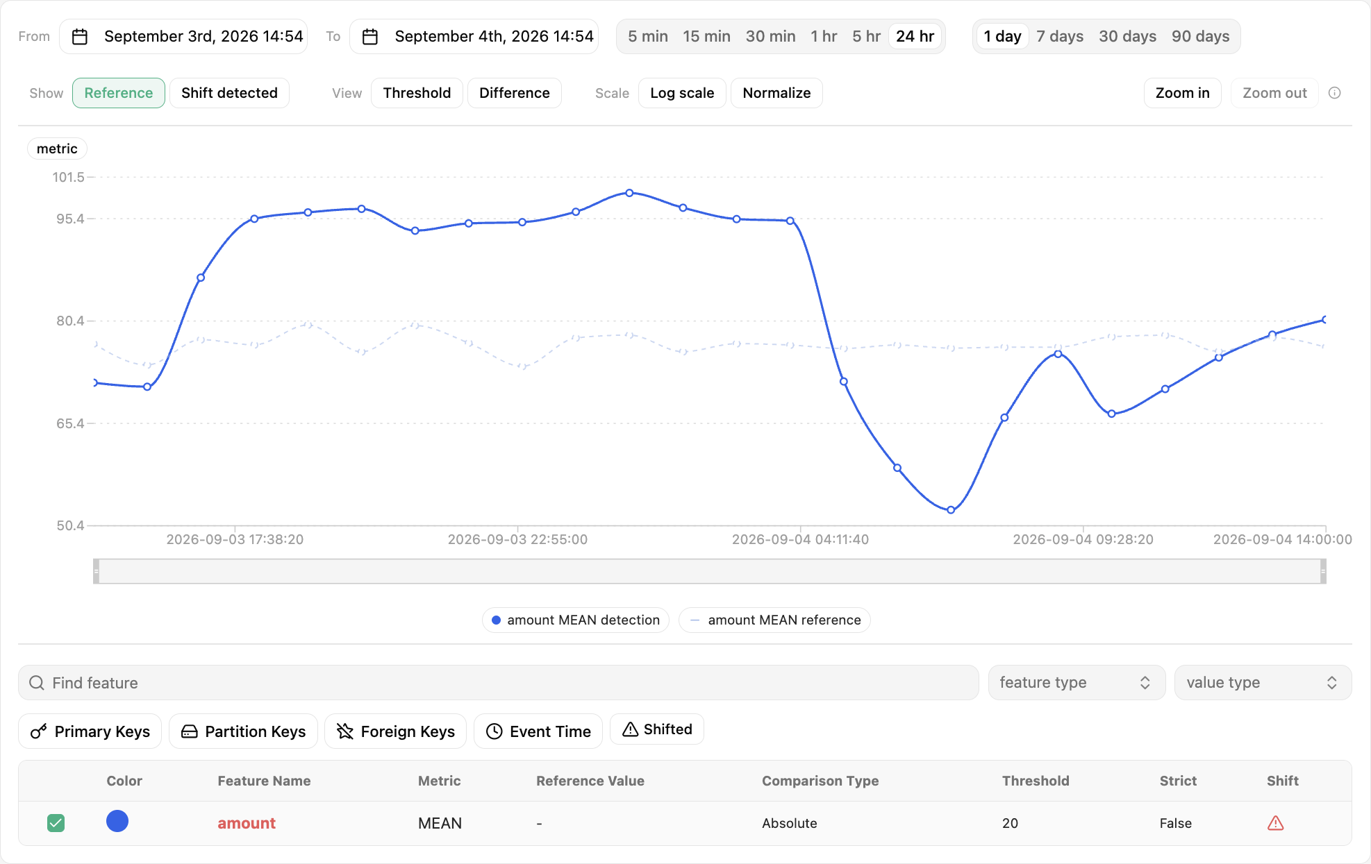Image resolution: width=1371 pixels, height=864 pixels.
Task: Click the threshold value 20 cell
Action: [1010, 823]
